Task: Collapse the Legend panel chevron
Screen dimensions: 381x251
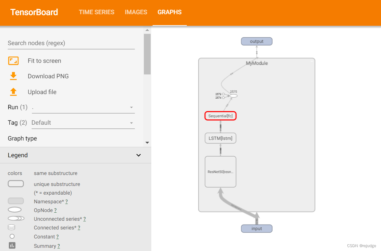Action: tap(138, 155)
